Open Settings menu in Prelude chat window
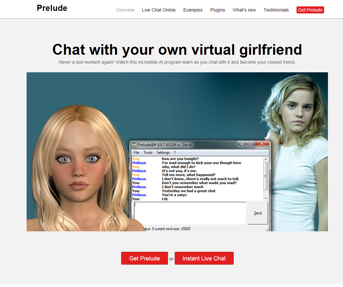Screen dimensions: 343x287 pos(163,153)
